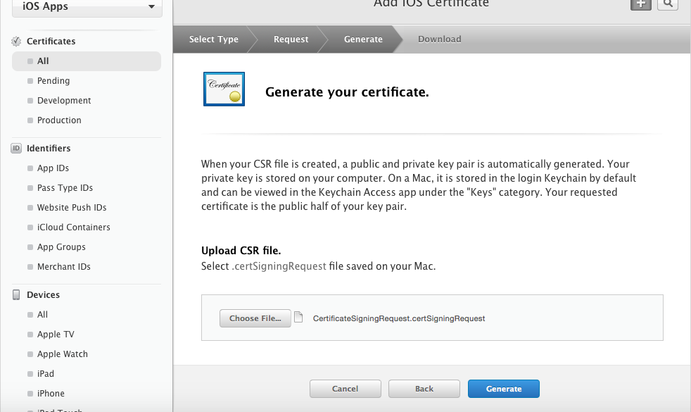Open Website Push IDs

click(72, 207)
